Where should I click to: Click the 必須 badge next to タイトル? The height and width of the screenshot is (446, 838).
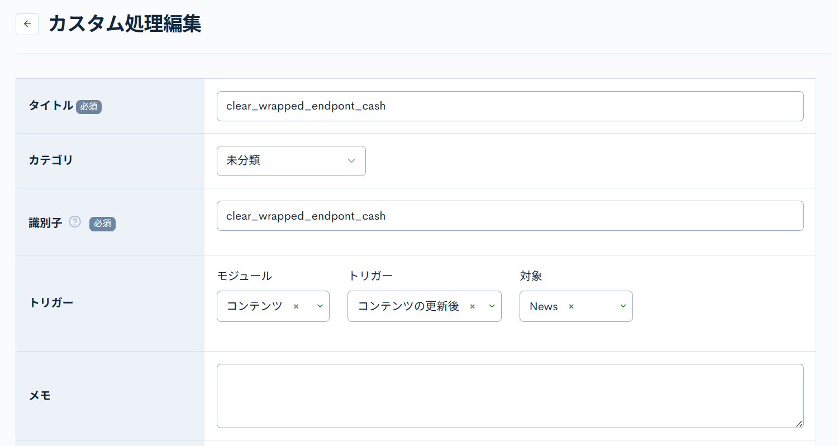89,106
